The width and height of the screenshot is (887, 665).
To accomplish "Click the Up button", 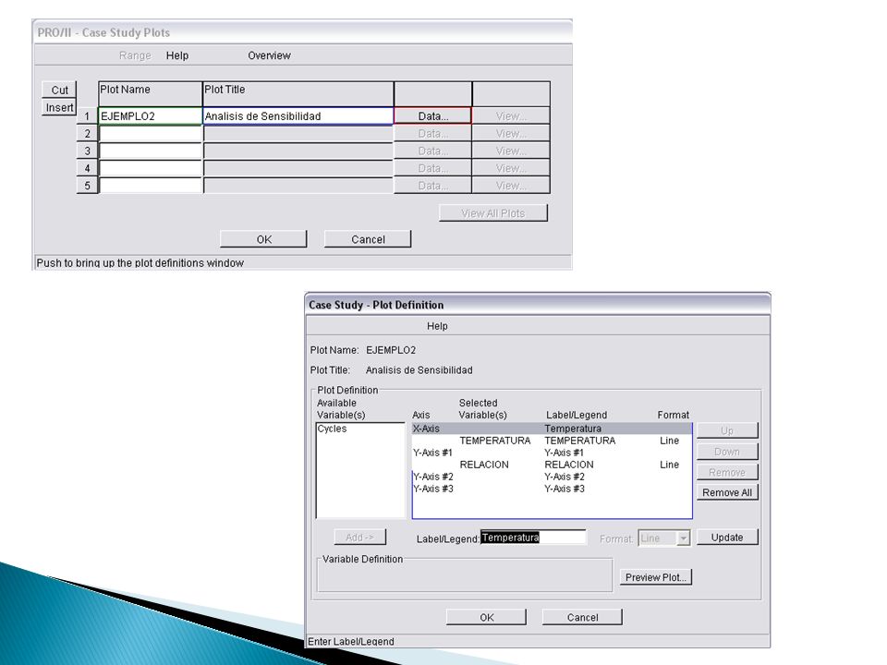I will pyautogui.click(x=727, y=431).
